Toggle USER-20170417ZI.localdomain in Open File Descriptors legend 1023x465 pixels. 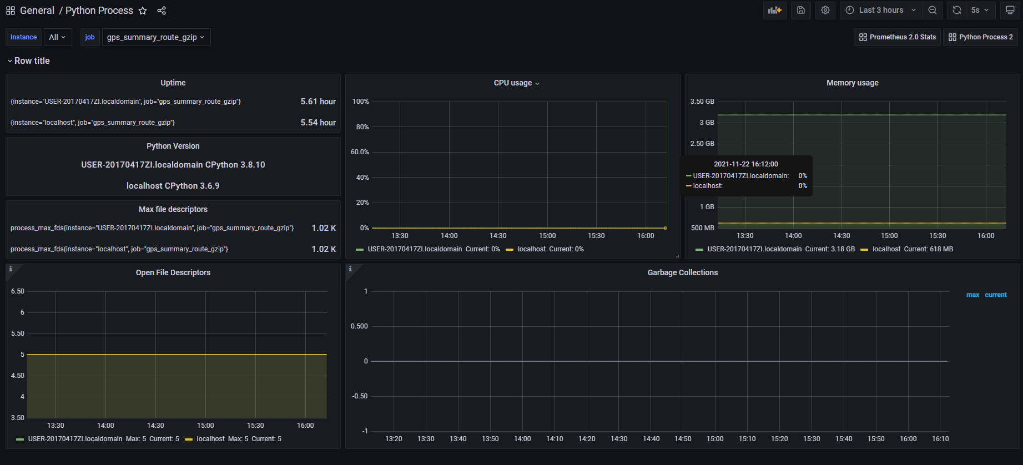(x=75, y=439)
